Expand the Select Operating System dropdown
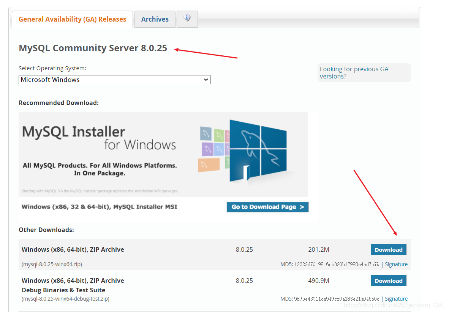 coord(115,80)
